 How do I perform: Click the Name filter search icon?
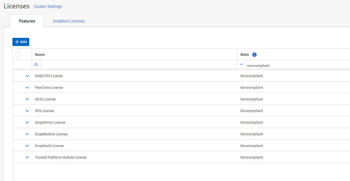coord(36,65)
